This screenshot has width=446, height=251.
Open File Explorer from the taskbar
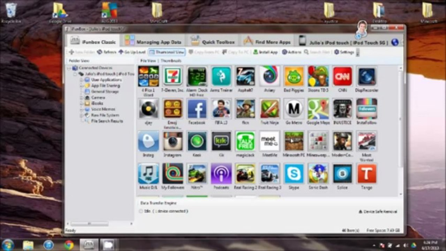(x=28, y=245)
